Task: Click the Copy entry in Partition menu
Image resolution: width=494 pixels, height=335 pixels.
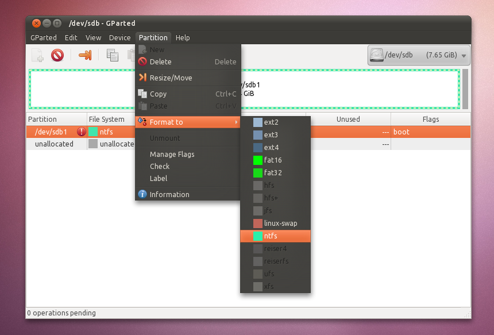Action: [x=188, y=94]
